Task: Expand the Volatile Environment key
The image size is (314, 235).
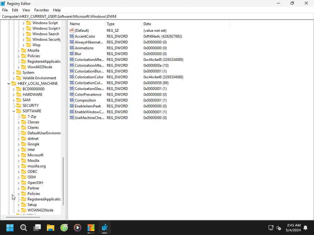Action: click(13, 78)
